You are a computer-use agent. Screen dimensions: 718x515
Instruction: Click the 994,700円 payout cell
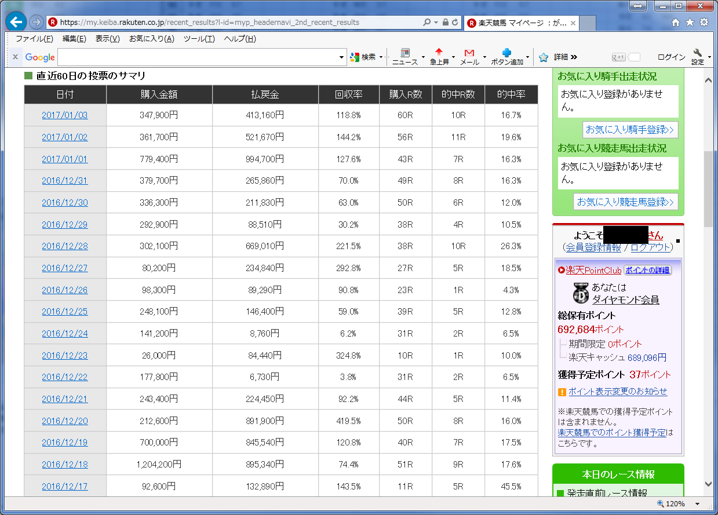265,159
